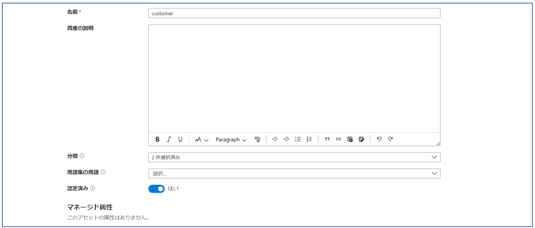Click the 名前 field containing customer
The height and width of the screenshot is (228, 535).
click(294, 13)
